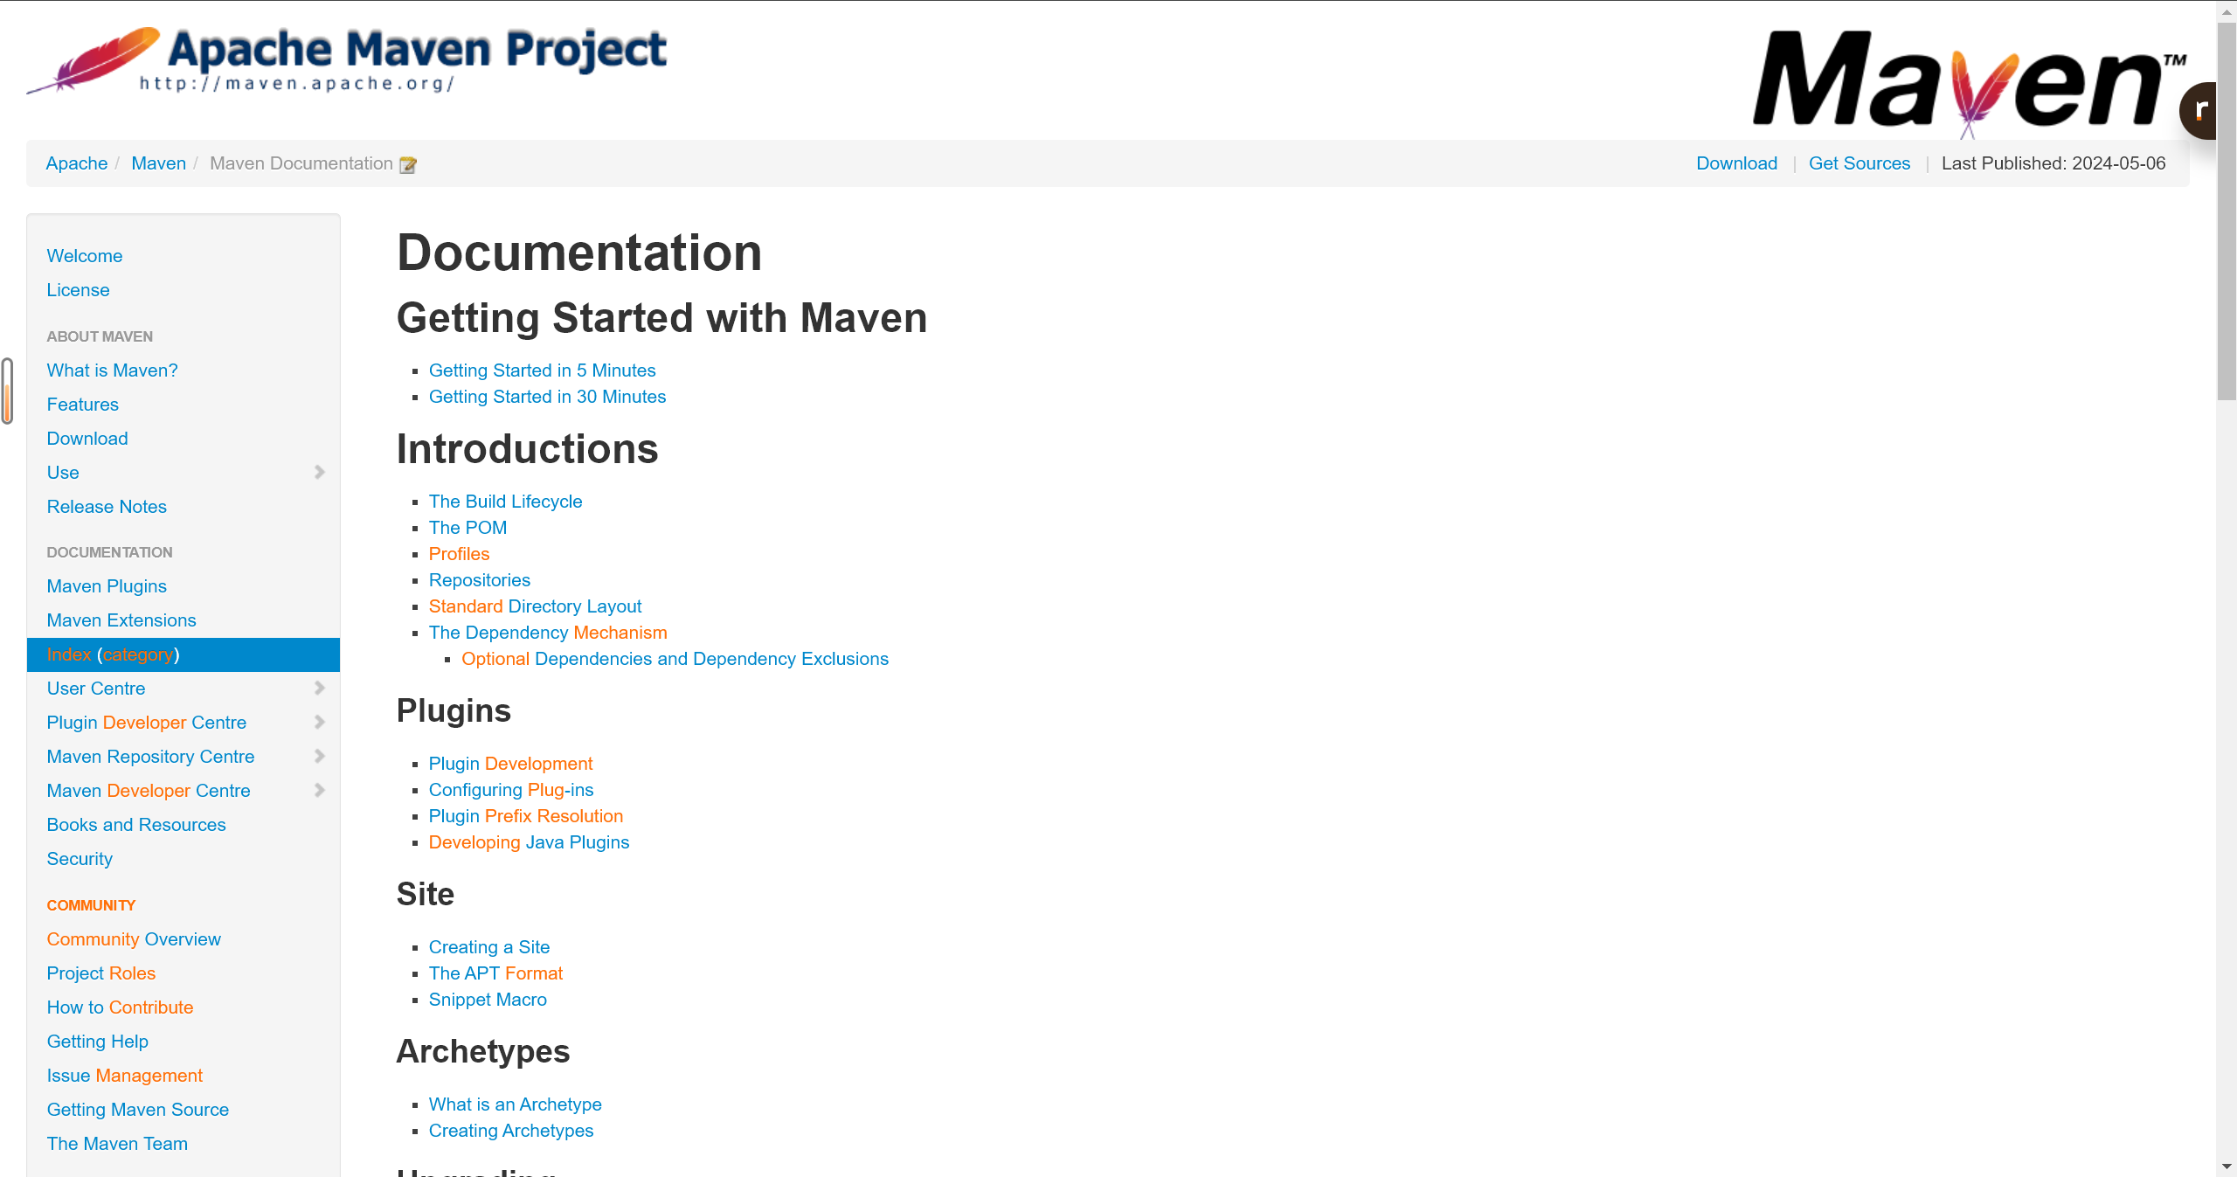Expand Maven Repository Centre chevron
The height and width of the screenshot is (1177, 2237).
(319, 757)
